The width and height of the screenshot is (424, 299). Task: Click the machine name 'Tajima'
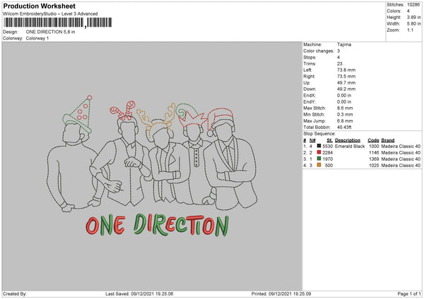pyautogui.click(x=344, y=44)
